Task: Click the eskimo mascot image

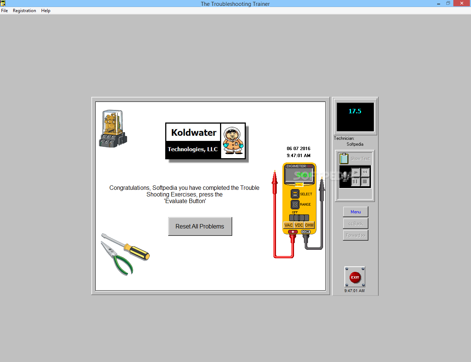Action: coord(233,141)
